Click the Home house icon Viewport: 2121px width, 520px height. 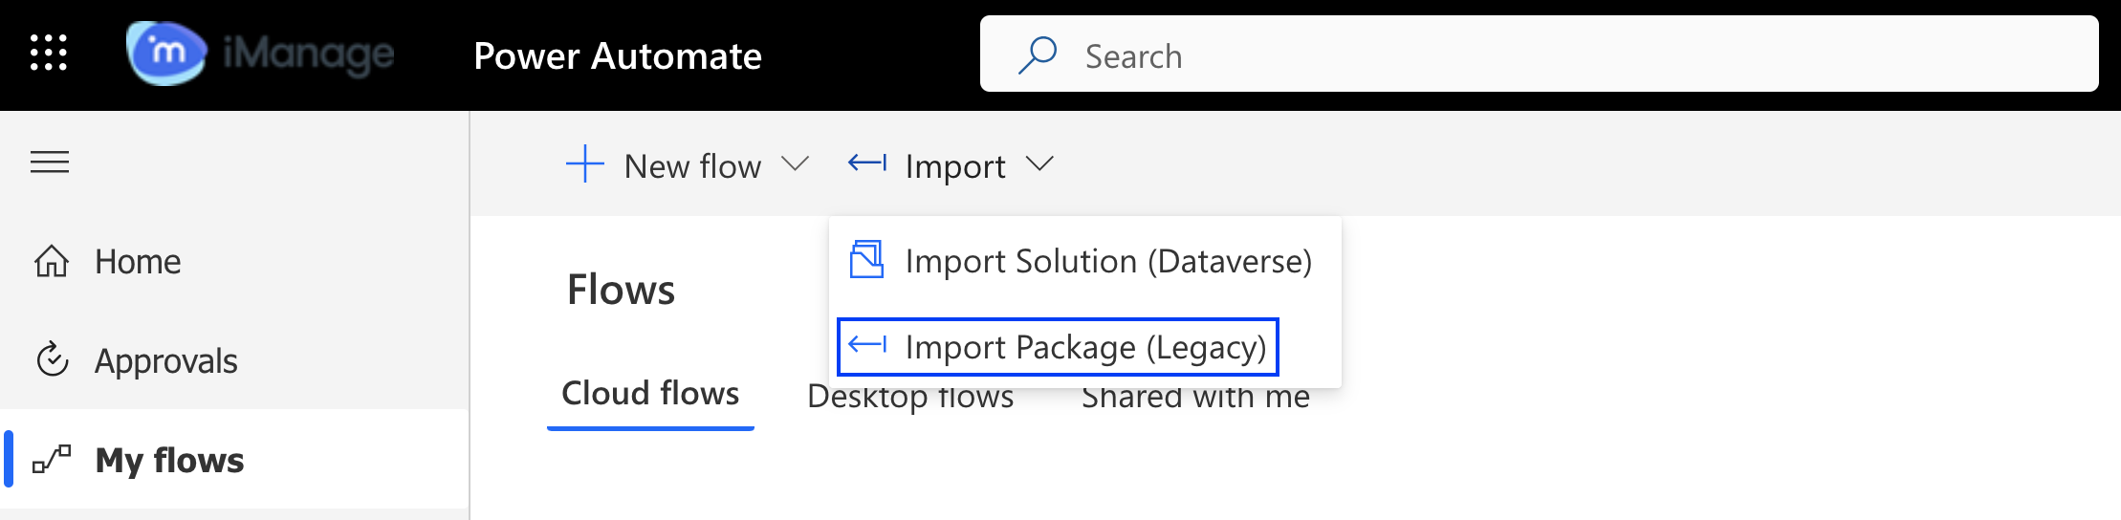(52, 261)
